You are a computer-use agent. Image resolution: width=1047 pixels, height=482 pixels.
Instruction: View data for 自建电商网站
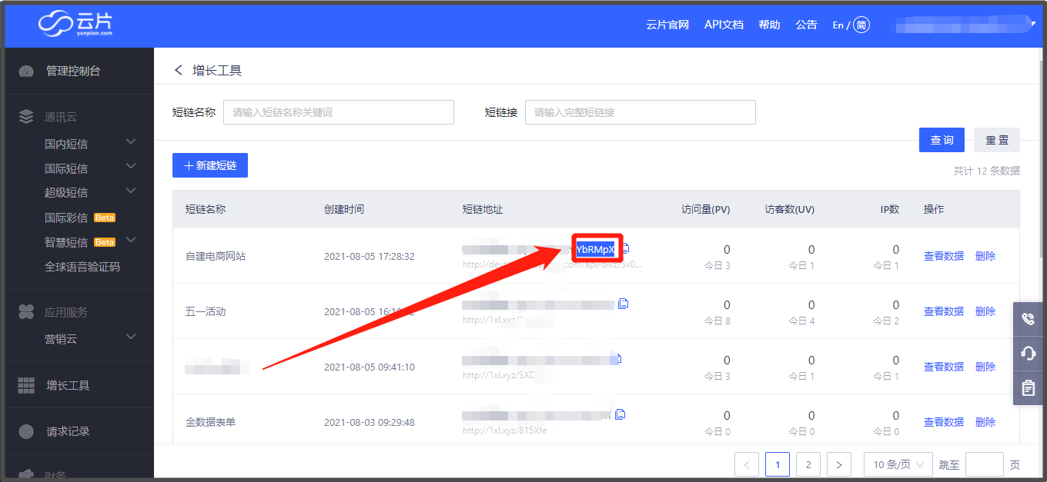tap(944, 256)
